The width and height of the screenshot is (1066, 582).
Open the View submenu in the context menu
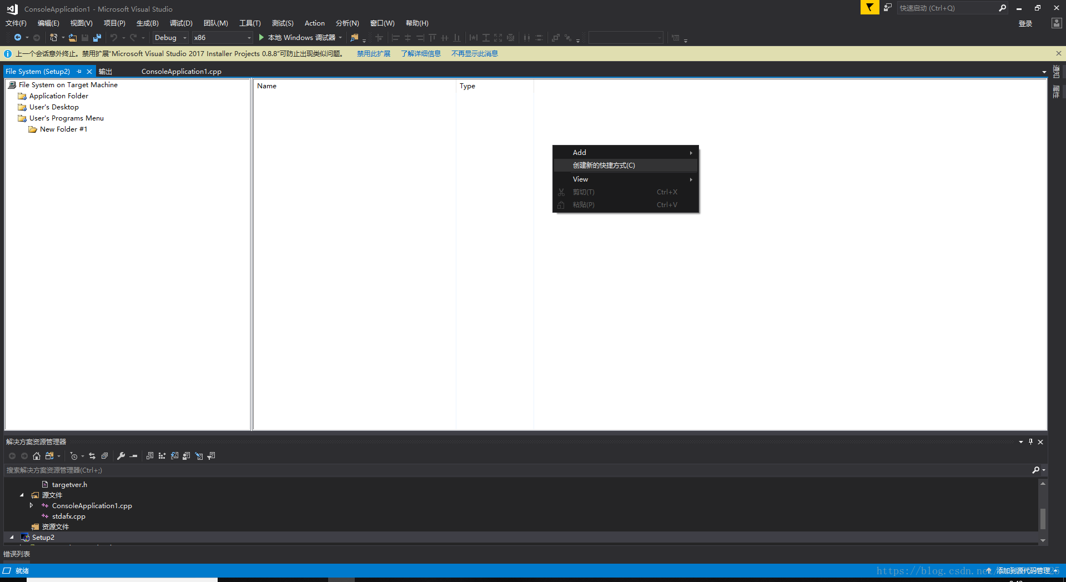626,179
